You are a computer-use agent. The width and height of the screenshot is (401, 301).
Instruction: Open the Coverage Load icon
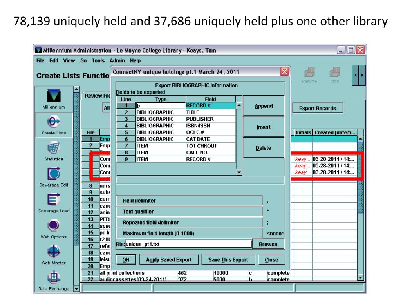click(x=54, y=203)
